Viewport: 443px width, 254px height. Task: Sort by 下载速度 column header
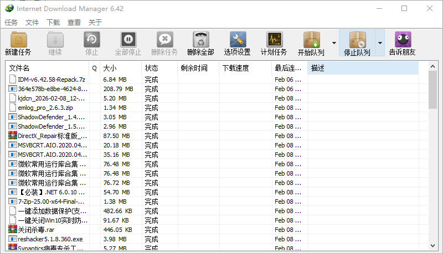(x=244, y=68)
